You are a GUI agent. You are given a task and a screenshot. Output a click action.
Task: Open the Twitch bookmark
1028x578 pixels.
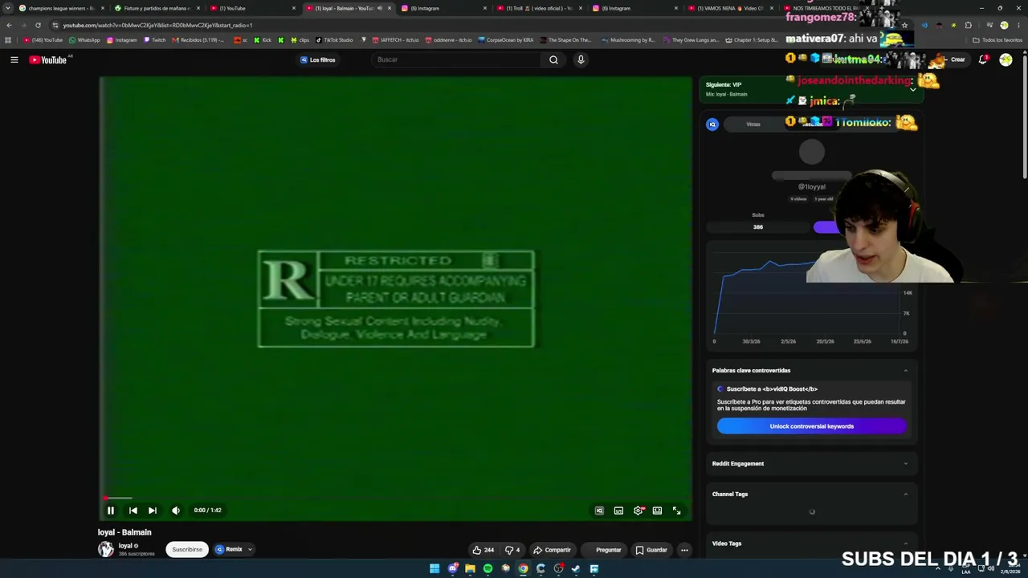coord(154,40)
